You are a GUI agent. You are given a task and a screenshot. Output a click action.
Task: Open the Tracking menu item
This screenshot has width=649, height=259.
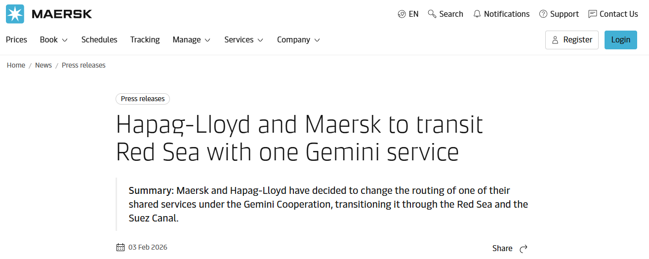coord(145,39)
